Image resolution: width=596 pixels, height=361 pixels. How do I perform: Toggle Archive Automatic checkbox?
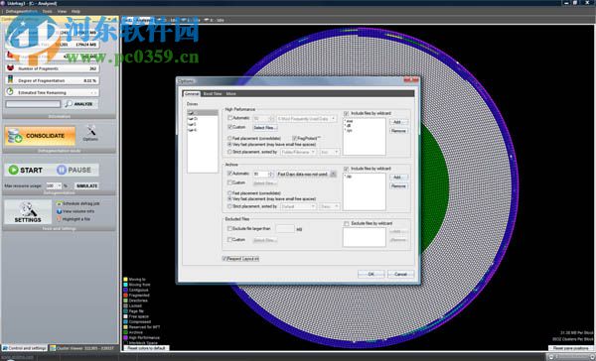tap(230, 174)
